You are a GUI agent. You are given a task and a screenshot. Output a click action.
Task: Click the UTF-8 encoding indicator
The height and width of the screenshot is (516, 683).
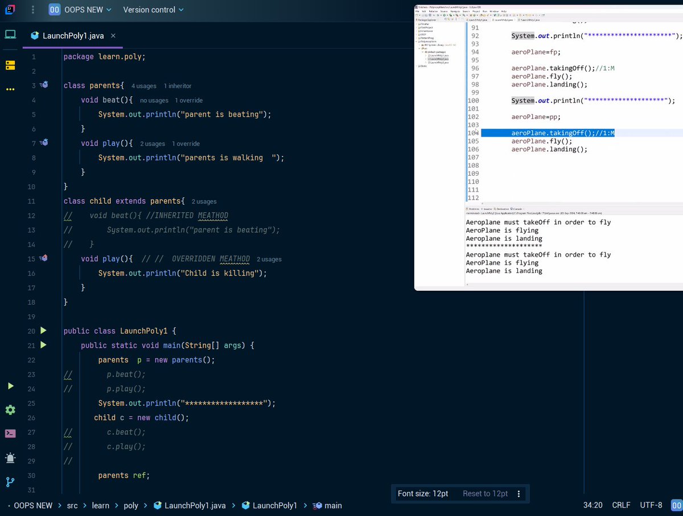tap(651, 505)
